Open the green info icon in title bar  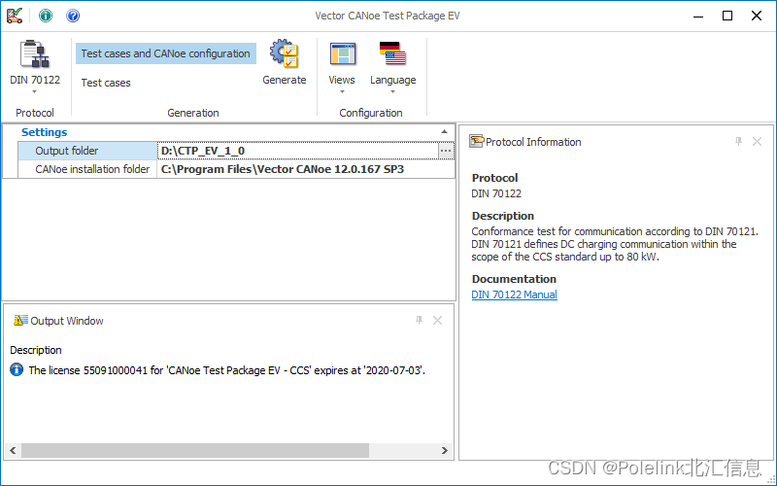click(x=46, y=16)
